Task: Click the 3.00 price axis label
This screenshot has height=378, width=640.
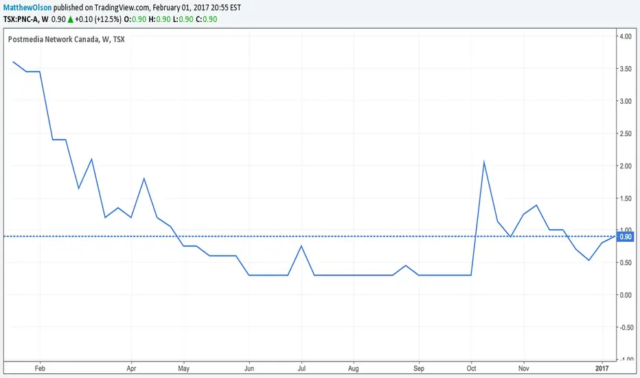Action: [x=626, y=101]
